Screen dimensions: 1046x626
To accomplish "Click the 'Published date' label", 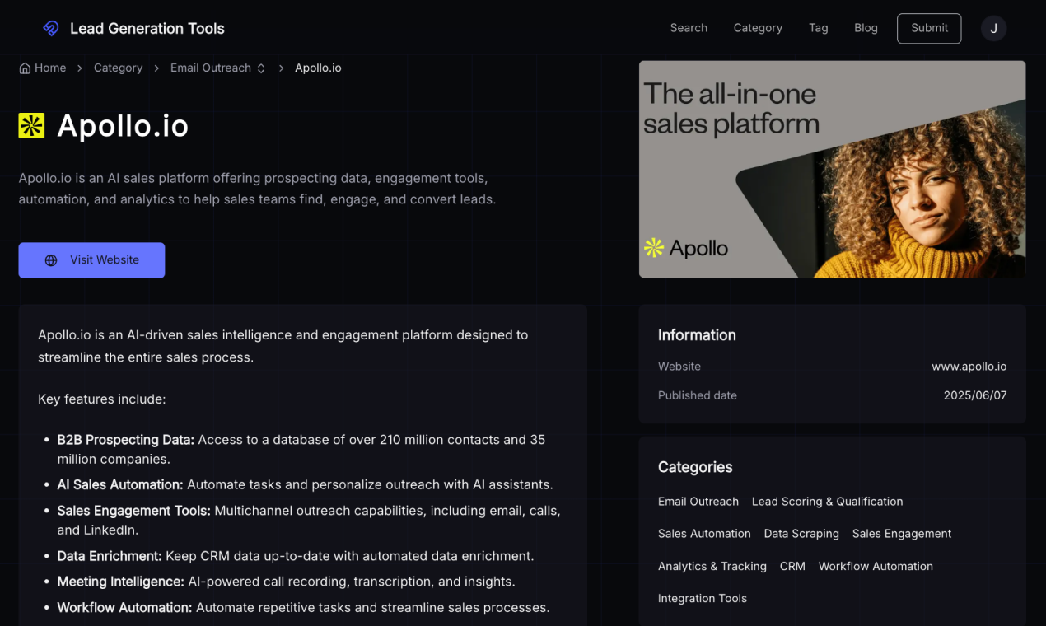I will pos(698,395).
